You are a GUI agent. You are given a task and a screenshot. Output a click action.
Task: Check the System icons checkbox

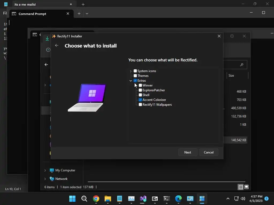(135, 71)
